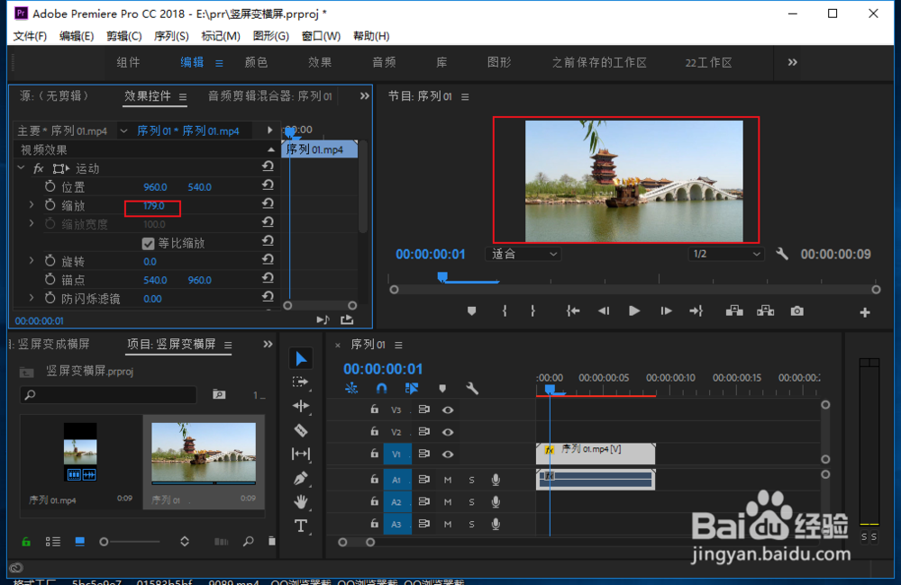Click Mark In button in program monitor
The image size is (901, 585).
pyautogui.click(x=505, y=311)
